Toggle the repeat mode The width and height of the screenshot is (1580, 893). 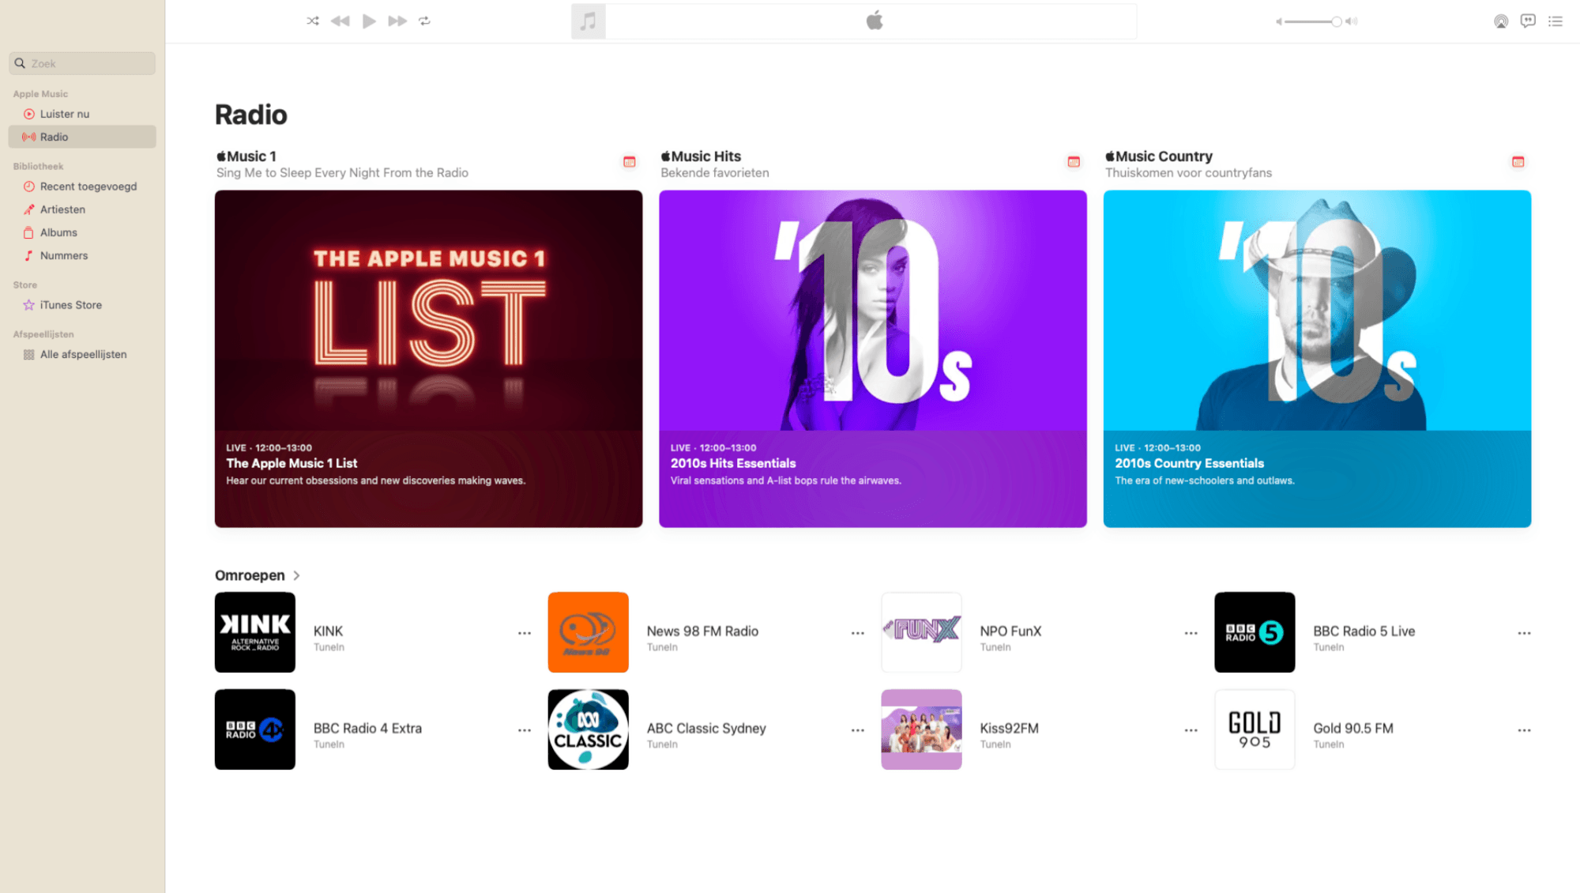point(425,21)
